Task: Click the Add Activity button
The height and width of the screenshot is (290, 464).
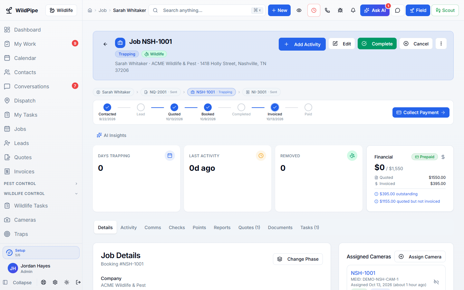Action: coord(302,44)
